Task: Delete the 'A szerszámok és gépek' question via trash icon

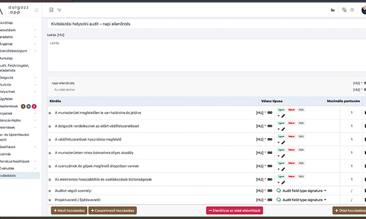Action: pos(365,166)
